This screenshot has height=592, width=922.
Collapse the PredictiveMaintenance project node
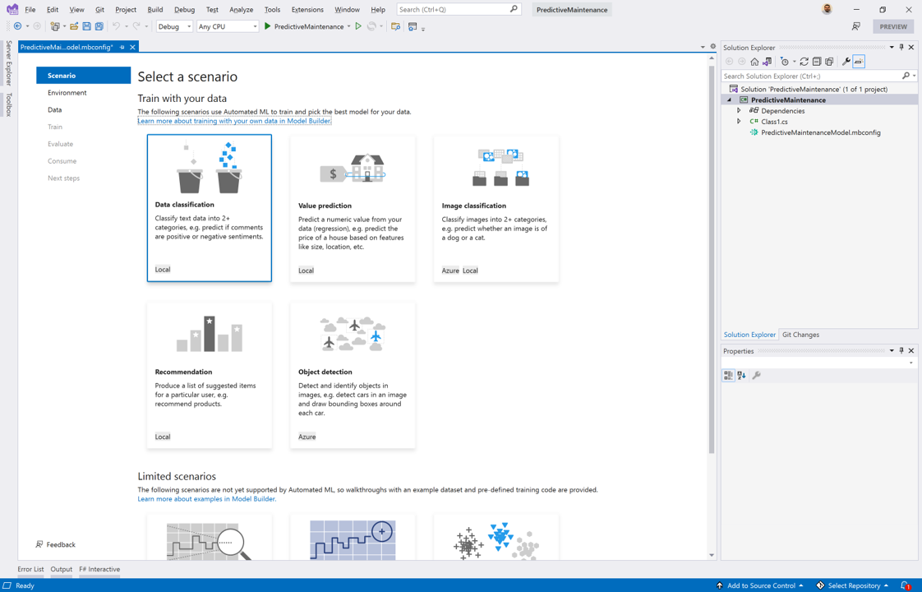tap(730, 100)
